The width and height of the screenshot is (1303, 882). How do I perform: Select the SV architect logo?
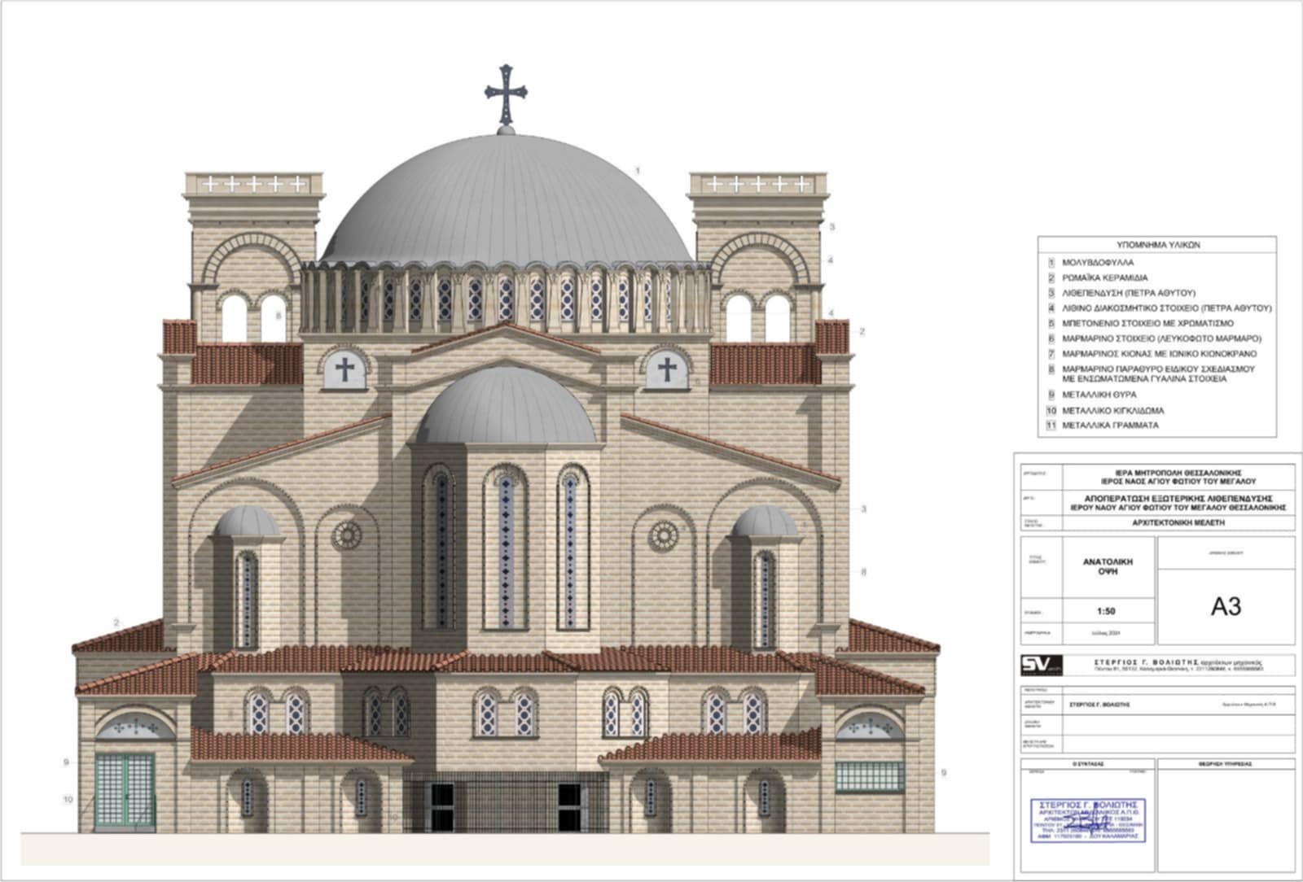pos(1041,665)
